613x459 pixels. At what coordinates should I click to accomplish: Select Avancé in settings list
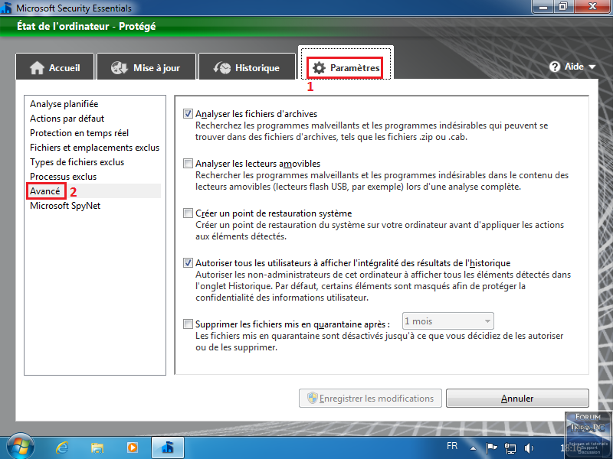45,190
